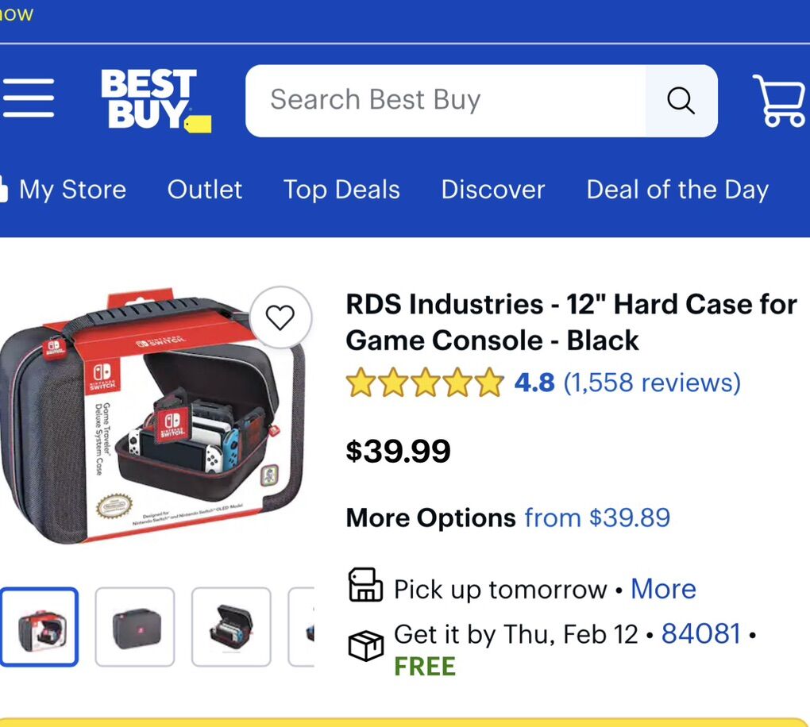The width and height of the screenshot is (810, 727).
Task: Click the RDS Industries product title
Action: click(x=571, y=322)
